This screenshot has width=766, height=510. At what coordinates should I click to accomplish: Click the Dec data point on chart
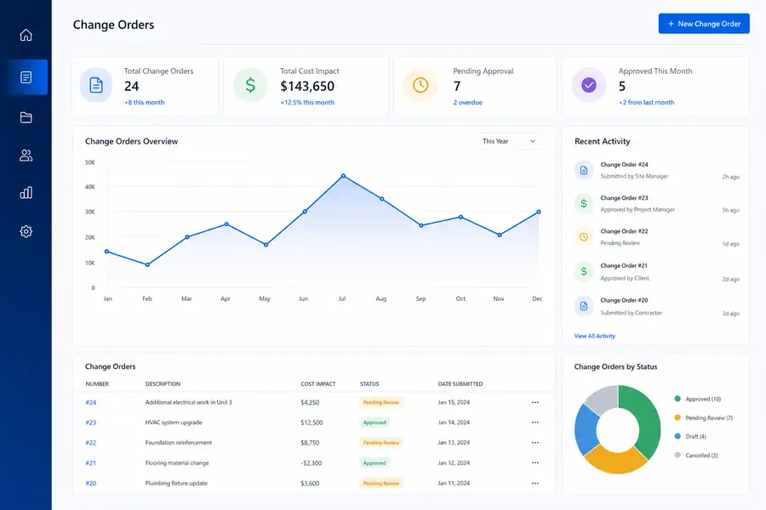point(539,212)
